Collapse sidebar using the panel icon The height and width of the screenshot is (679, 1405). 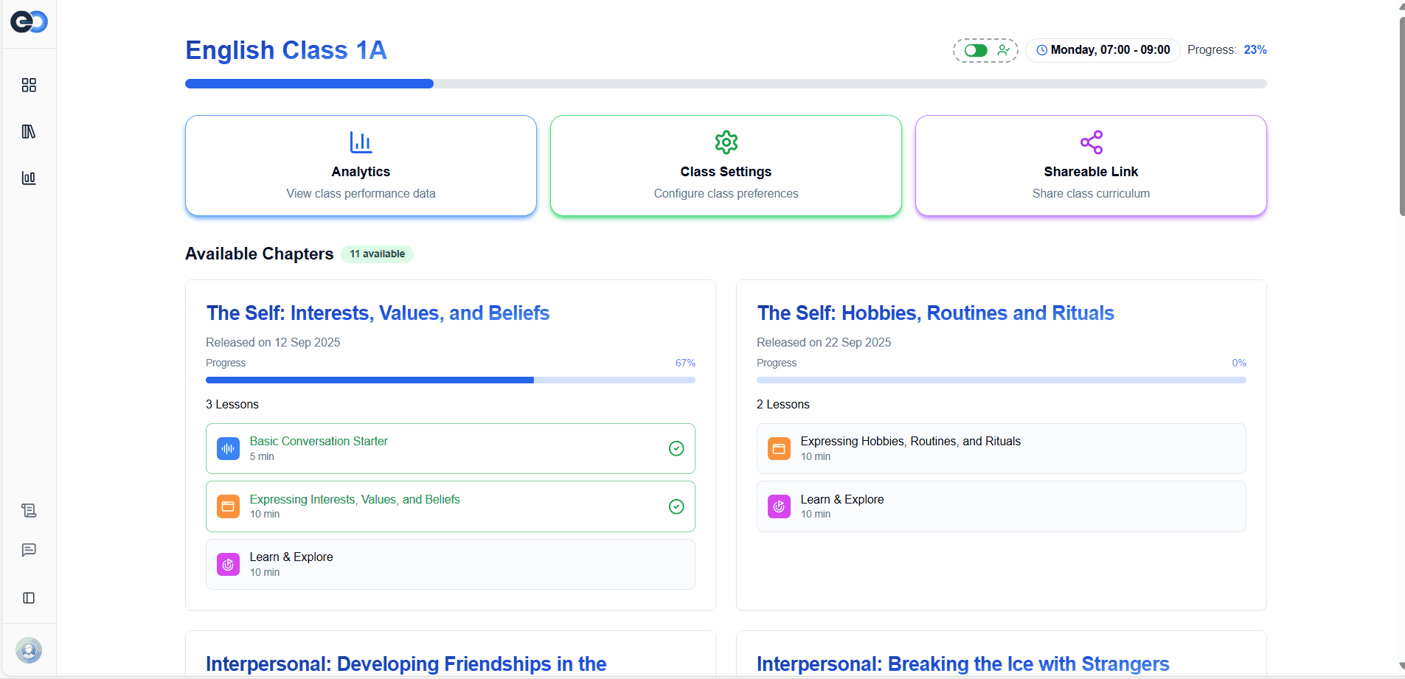click(29, 598)
